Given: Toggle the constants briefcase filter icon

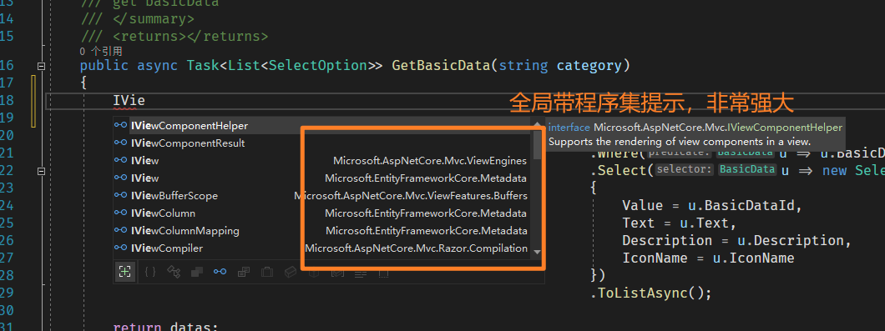Looking at the screenshot, I should tap(267, 272).
